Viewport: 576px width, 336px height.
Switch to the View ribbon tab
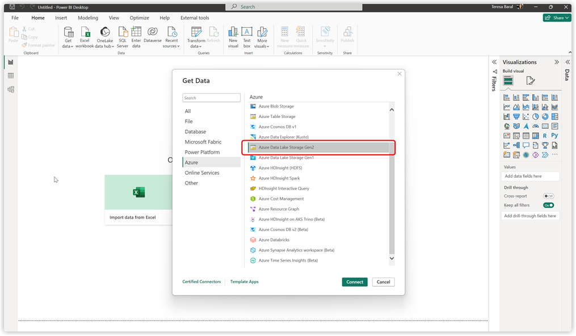click(114, 18)
